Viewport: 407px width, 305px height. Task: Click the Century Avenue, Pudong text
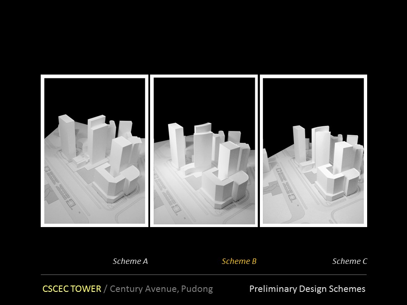click(162, 289)
